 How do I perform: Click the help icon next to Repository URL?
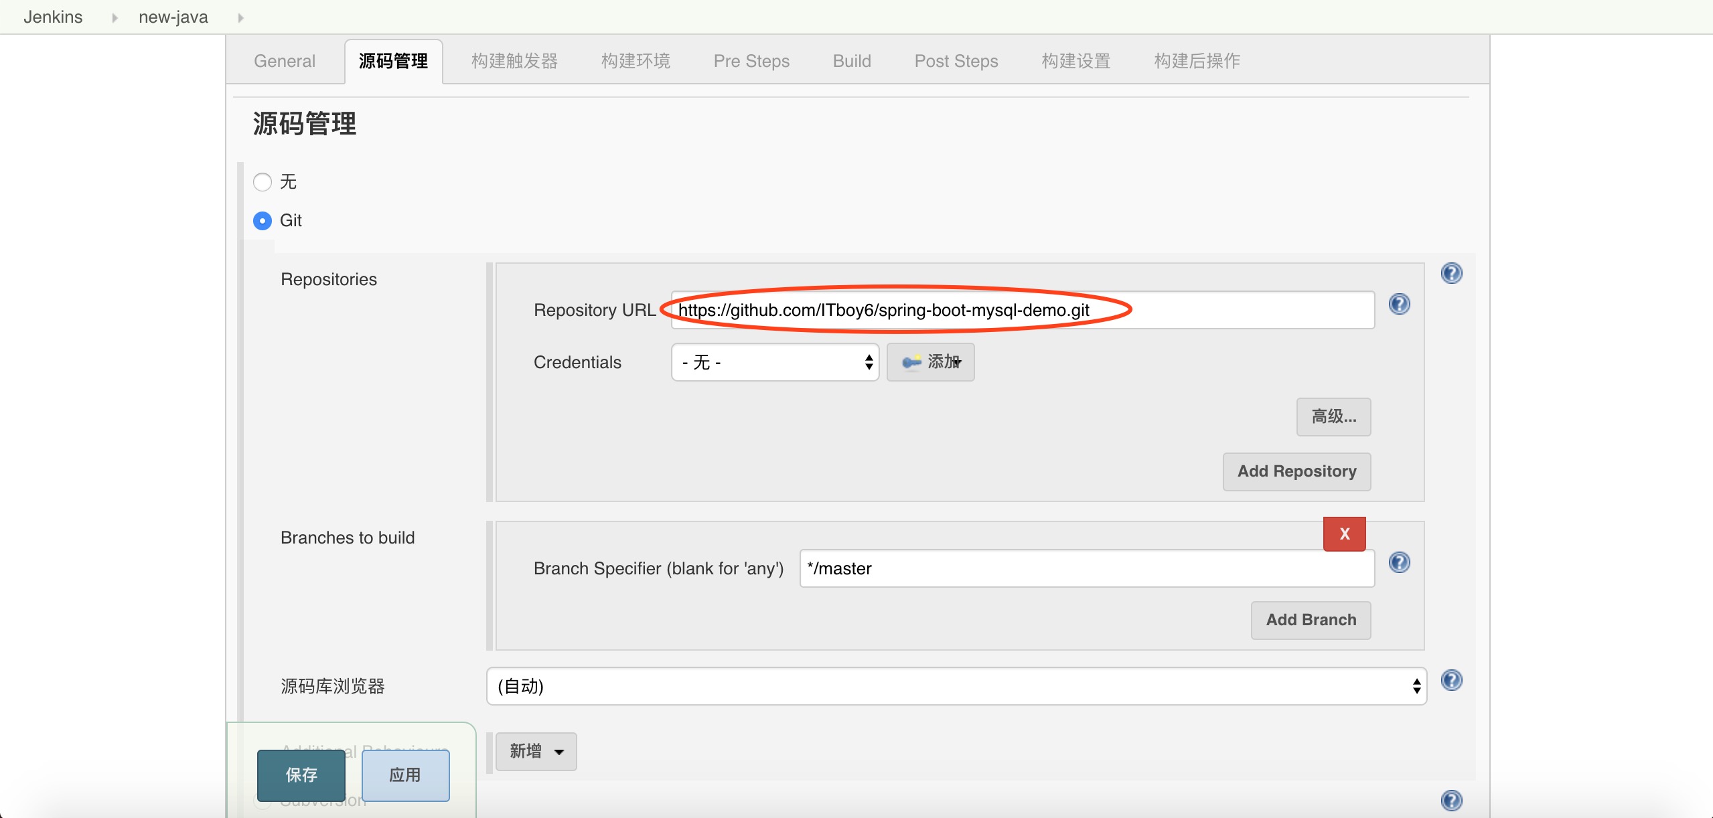(x=1400, y=305)
